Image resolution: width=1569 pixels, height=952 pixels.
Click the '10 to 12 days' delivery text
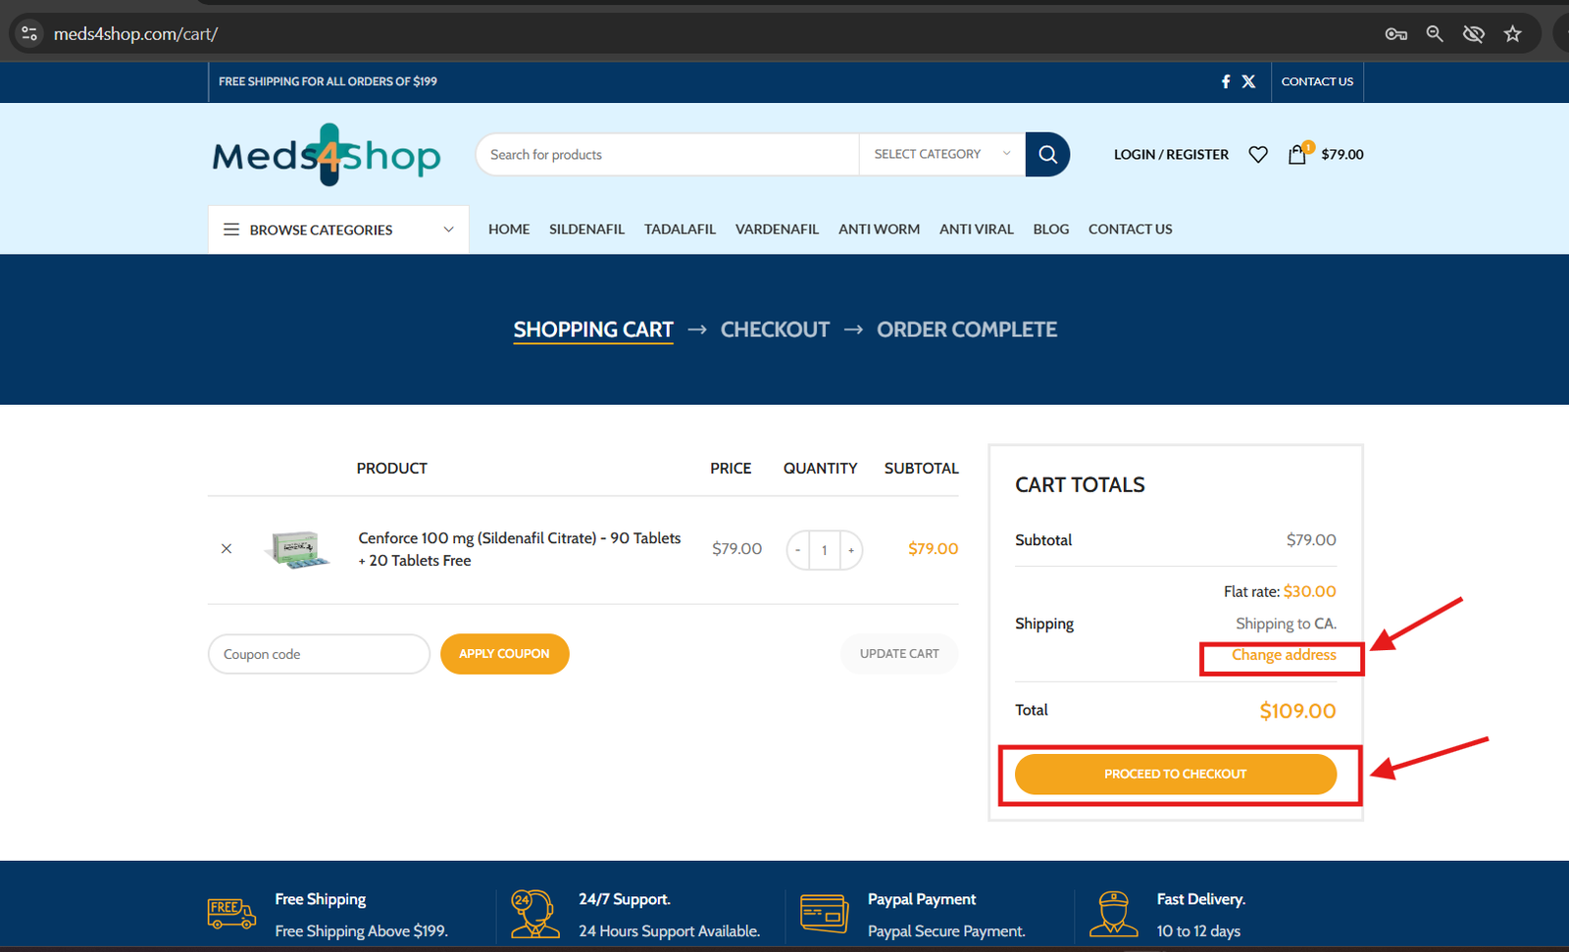pyautogui.click(x=1198, y=931)
